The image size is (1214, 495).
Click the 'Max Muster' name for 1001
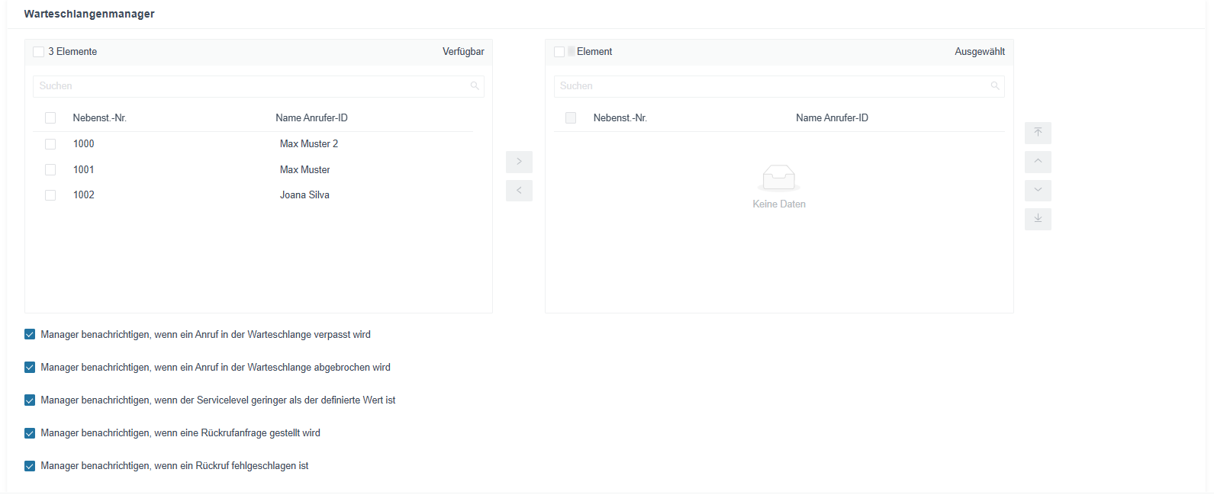pyautogui.click(x=305, y=169)
